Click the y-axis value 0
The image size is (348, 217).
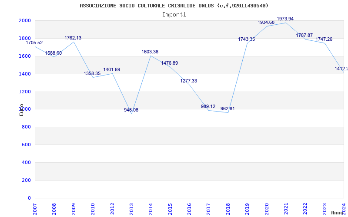pyautogui.click(x=30, y=198)
